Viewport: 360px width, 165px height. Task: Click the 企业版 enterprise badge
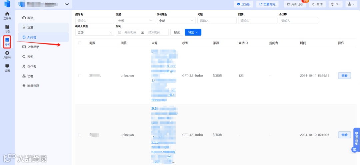point(244,4)
